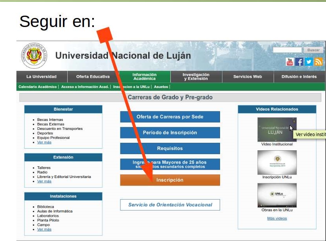Viewport: 326px width, 241px height.
Task: Open the Facebook icon link
Action: [x=299, y=62]
